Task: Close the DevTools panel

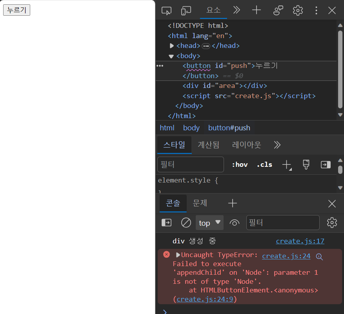Action: coord(332,10)
